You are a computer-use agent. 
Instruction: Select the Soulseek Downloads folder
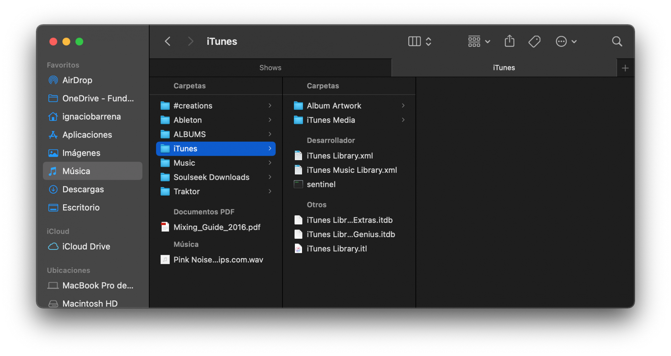pos(216,177)
